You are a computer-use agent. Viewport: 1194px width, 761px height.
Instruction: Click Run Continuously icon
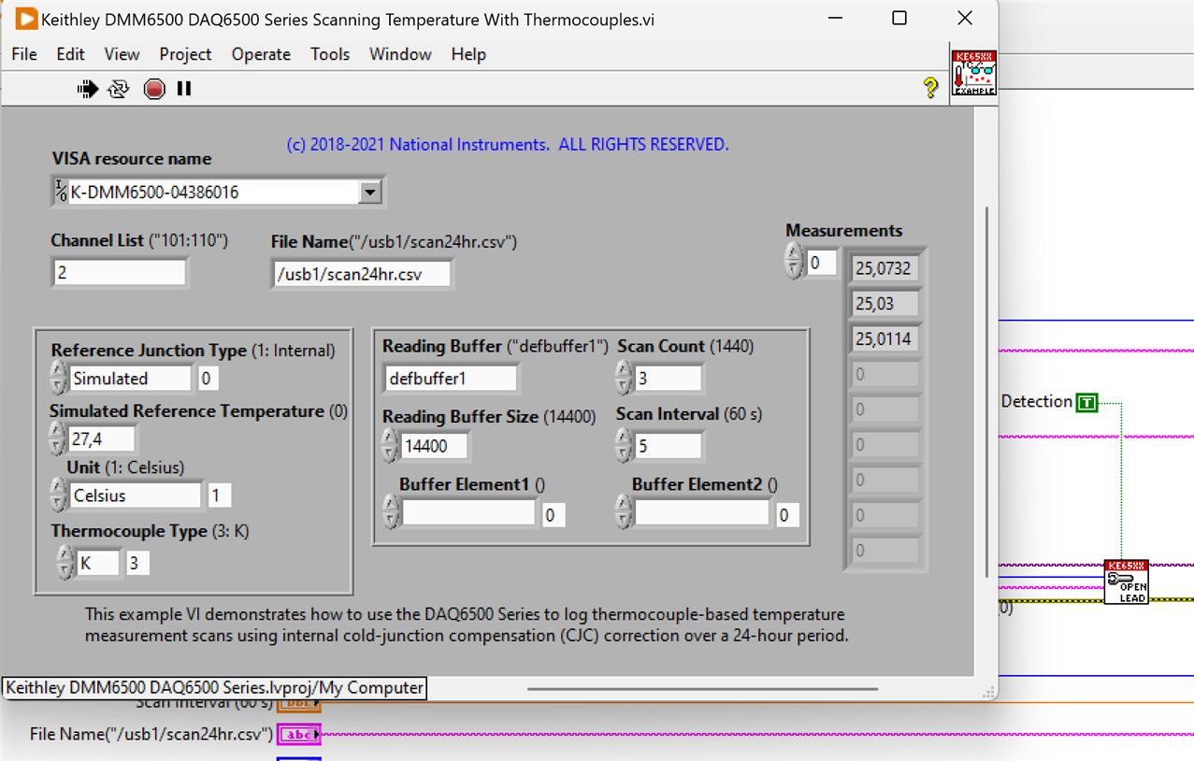119,89
